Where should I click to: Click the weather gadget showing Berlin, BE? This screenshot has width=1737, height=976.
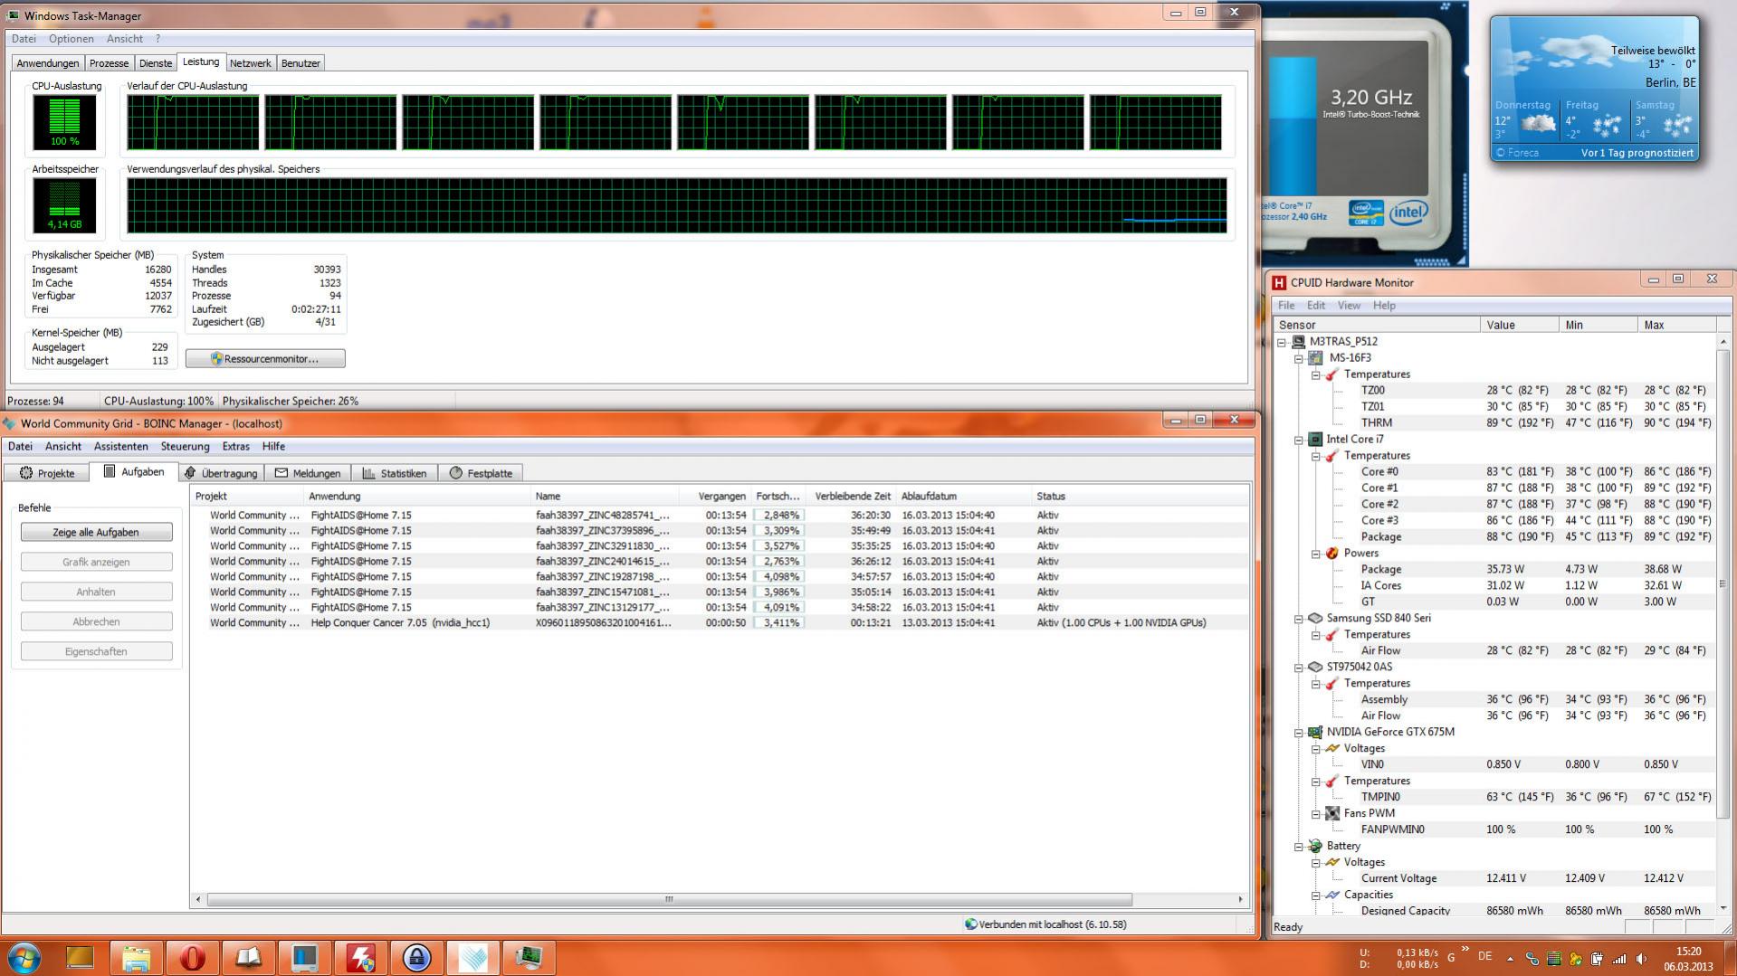1594,89
